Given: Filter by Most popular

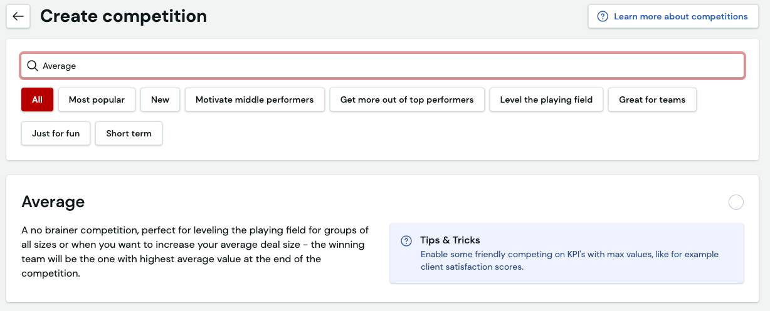Looking at the screenshot, I should pos(97,99).
